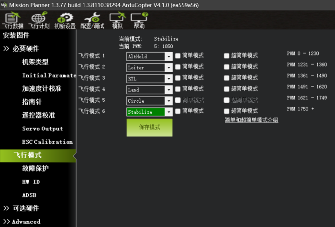Enable 超简单模式 for 飞行模式 6

coord(226,111)
